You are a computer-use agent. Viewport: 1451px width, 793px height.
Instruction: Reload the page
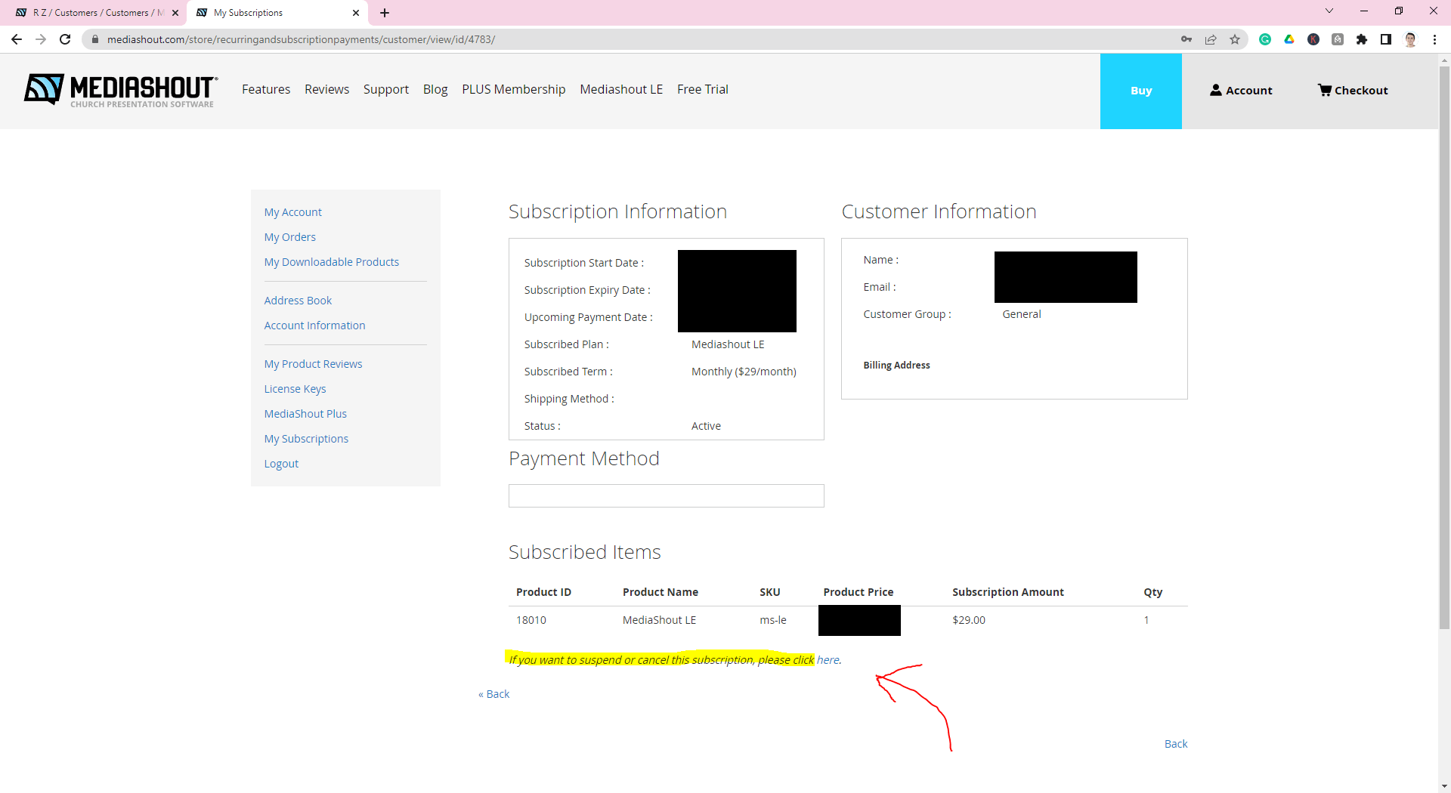point(65,39)
